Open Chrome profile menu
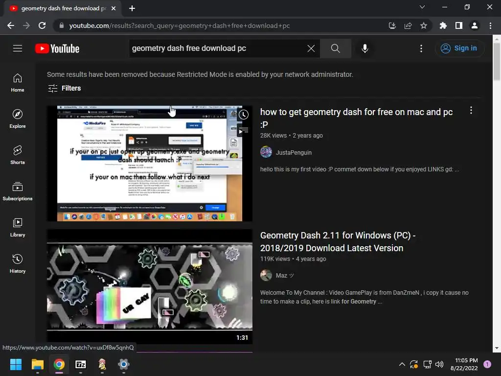This screenshot has height=376, width=501. [x=475, y=25]
